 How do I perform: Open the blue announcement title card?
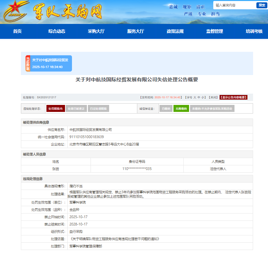pos(51,63)
